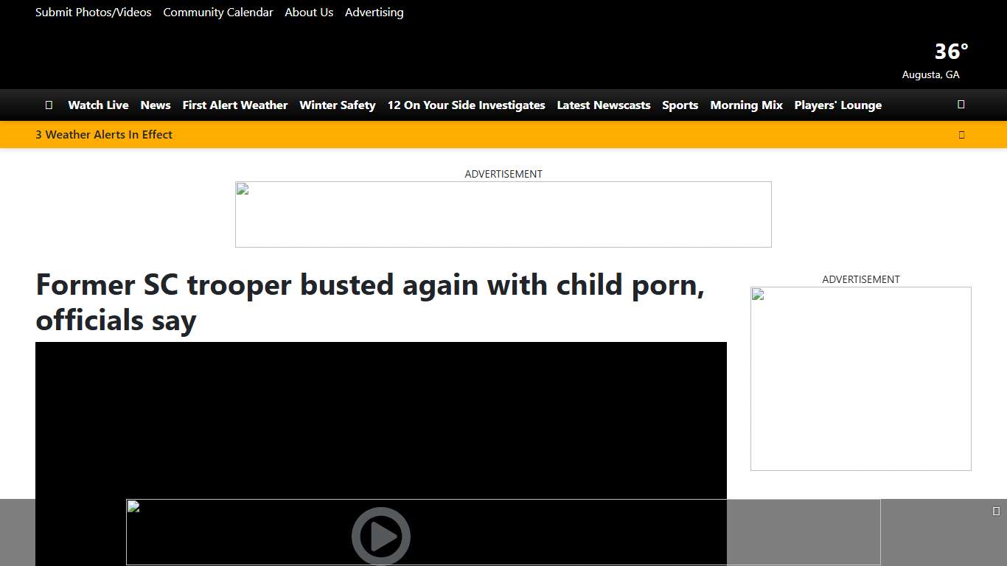The image size is (1007, 566).
Task: Open the menu icon left of Watch Live
Action: (x=49, y=105)
